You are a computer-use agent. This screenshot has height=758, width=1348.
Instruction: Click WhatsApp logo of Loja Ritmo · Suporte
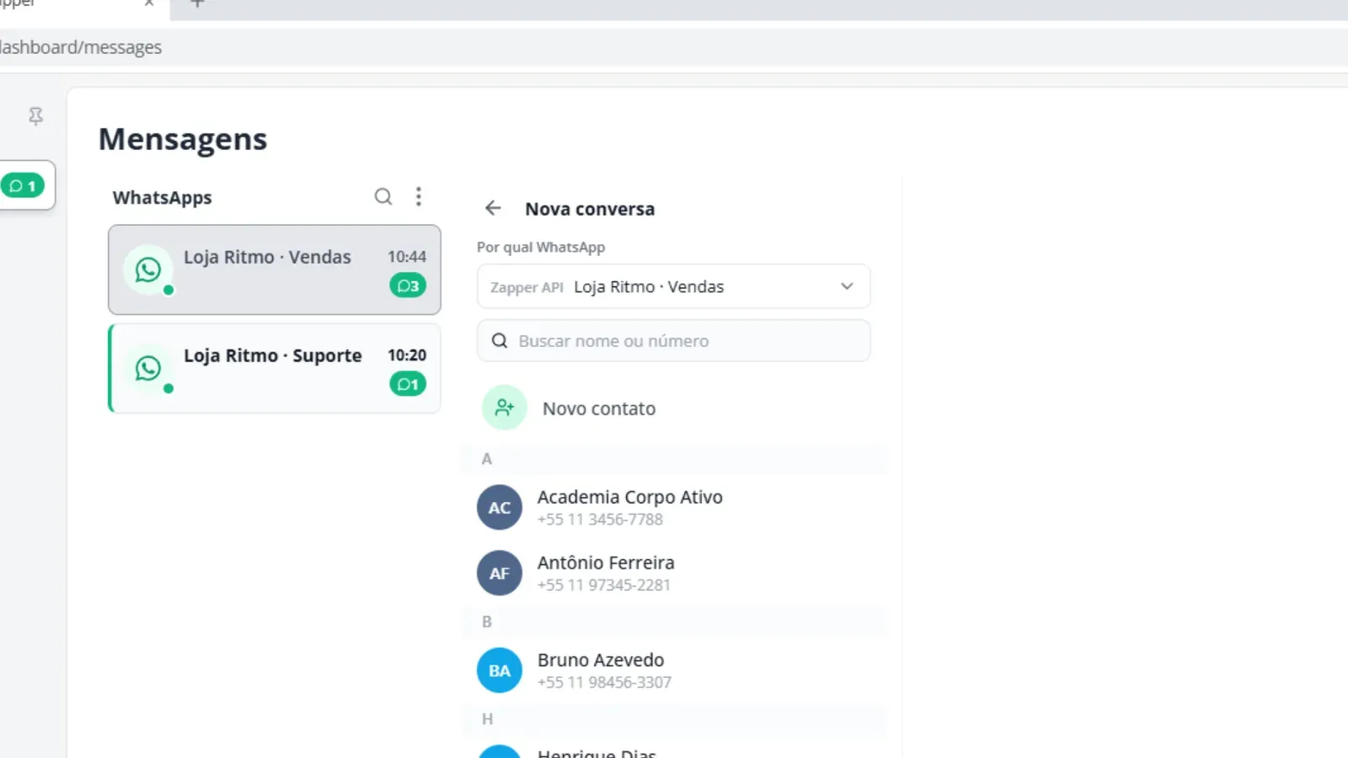[x=148, y=368]
